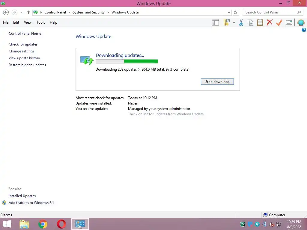Click the taskbar clock showing 10:39 PM

pyautogui.click(x=294, y=224)
